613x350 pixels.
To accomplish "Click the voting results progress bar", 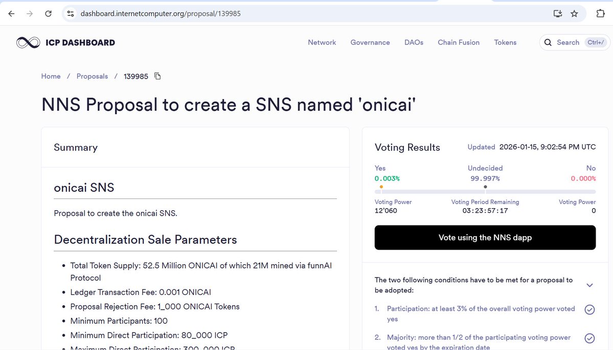I will coord(485,192).
